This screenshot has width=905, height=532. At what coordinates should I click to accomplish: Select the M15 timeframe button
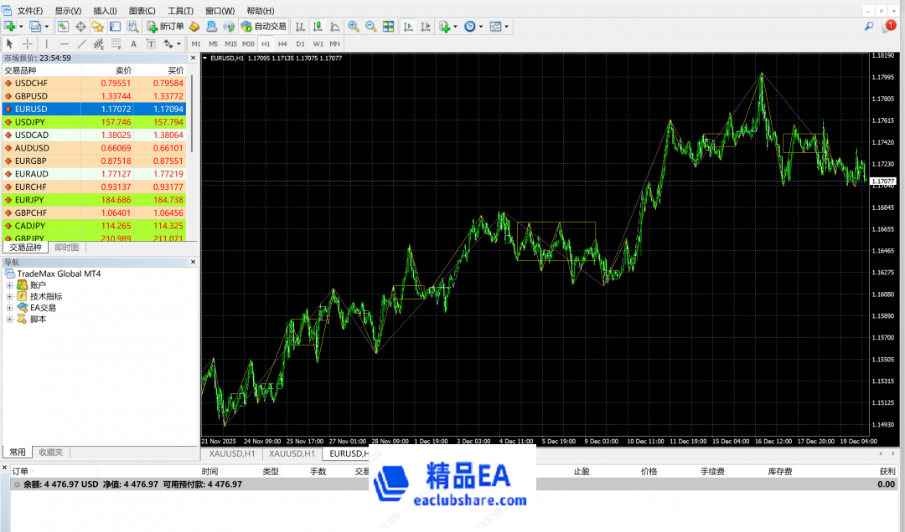[230, 43]
